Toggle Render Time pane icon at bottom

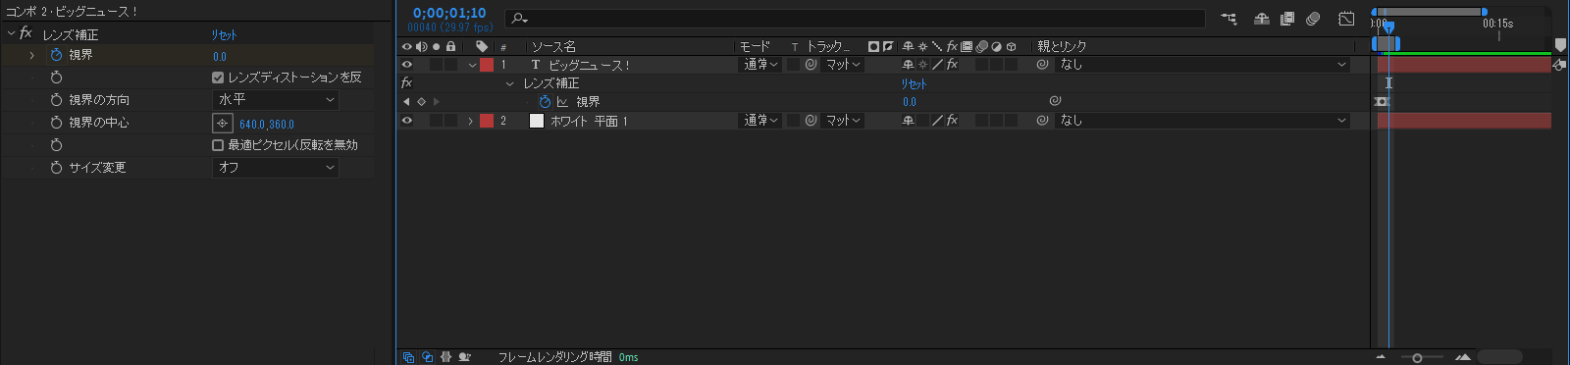(x=464, y=357)
